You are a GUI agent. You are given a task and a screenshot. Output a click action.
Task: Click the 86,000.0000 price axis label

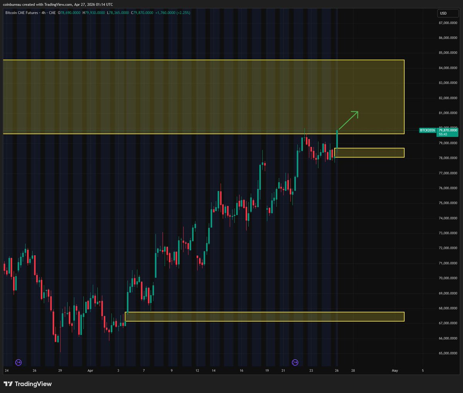tap(448, 38)
